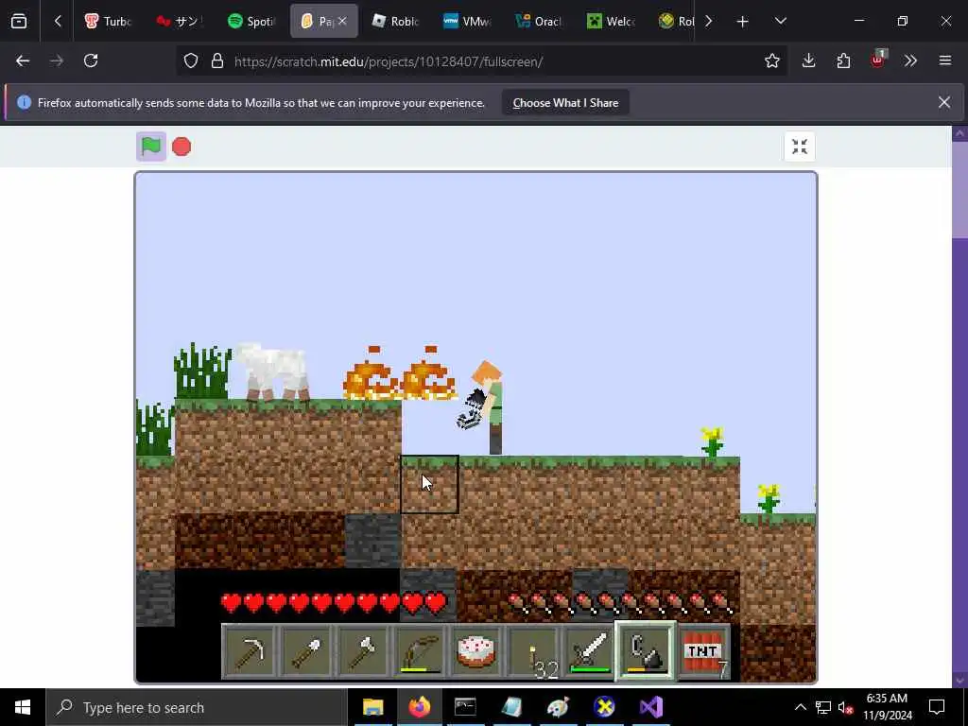Switch to the Oracle browser tab
Image resolution: width=968 pixels, height=726 pixels.
click(x=539, y=21)
